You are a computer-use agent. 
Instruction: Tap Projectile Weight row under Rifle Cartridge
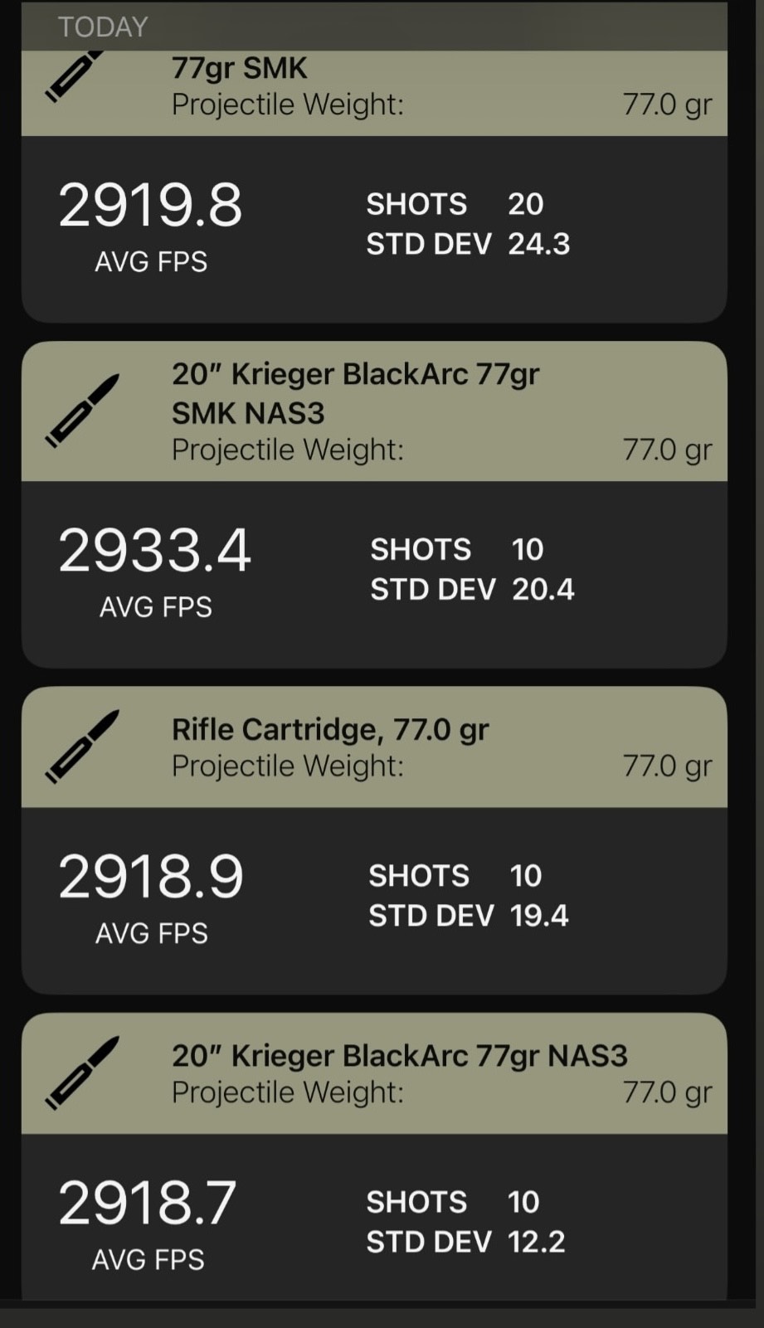(287, 766)
